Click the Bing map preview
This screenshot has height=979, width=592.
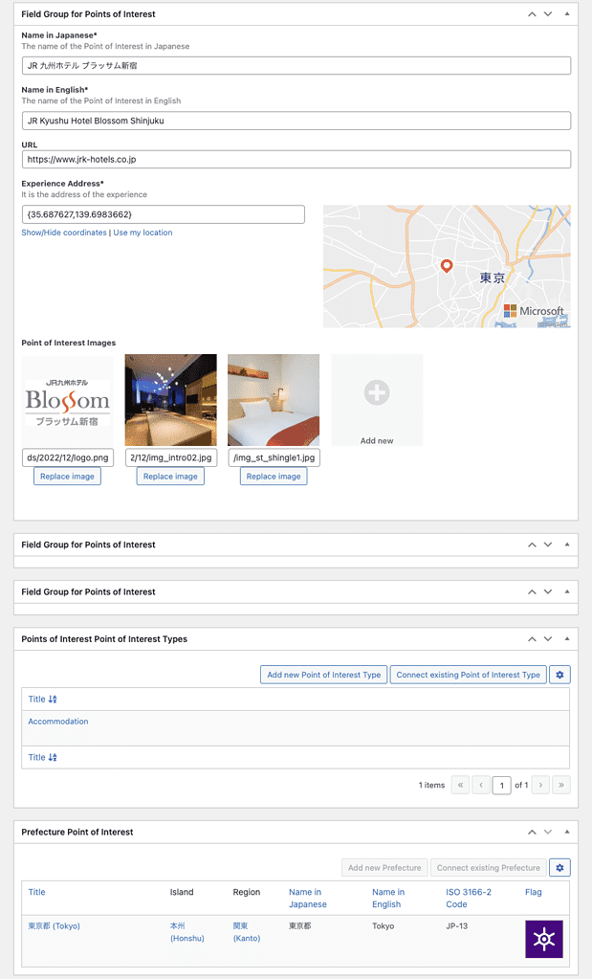pos(447,267)
